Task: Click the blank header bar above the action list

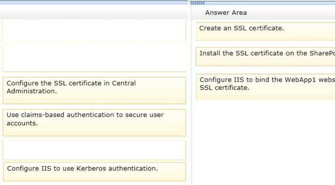Action: (94, 12)
